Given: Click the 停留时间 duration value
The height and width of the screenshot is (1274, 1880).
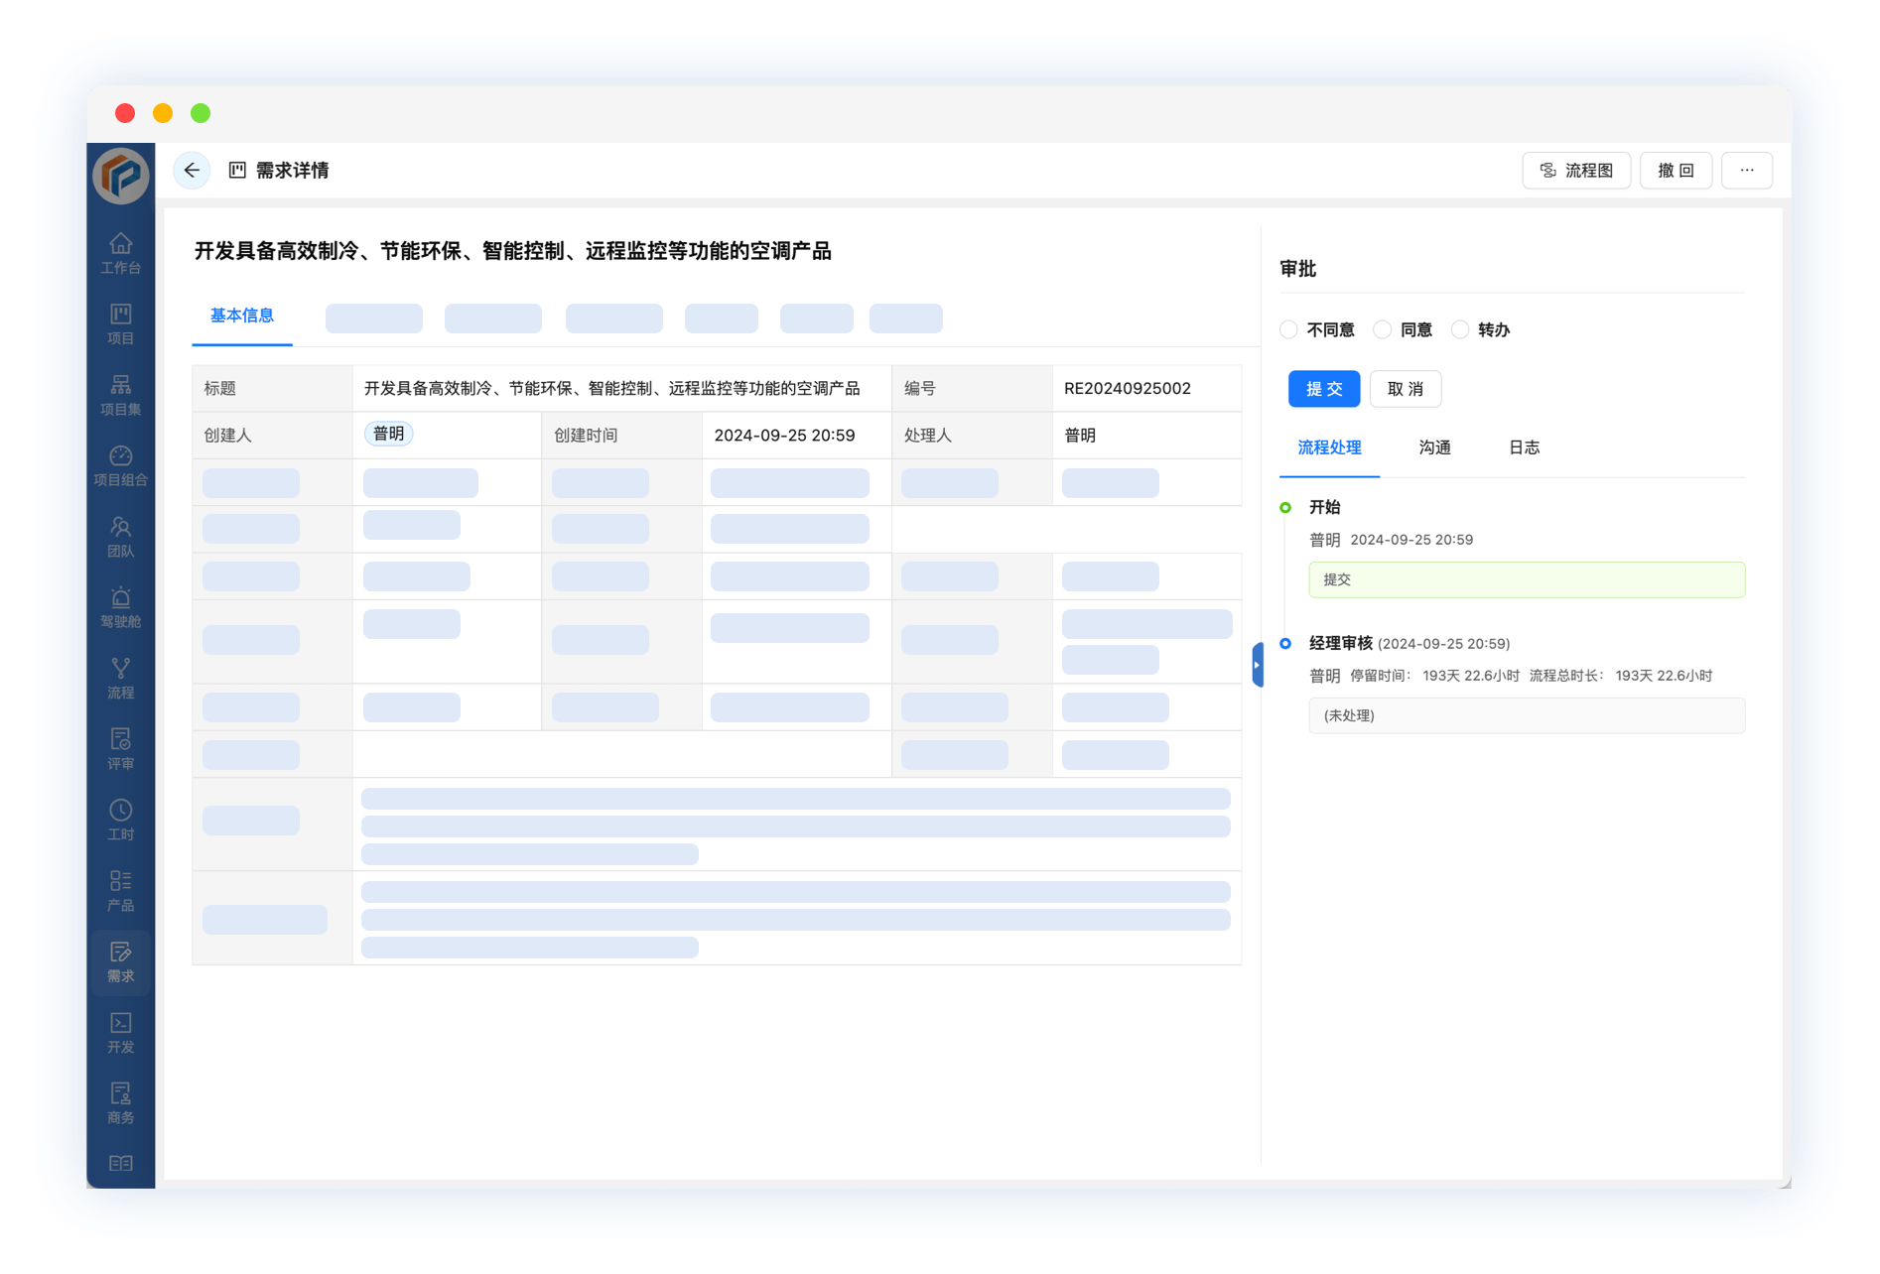Looking at the screenshot, I should 1471,676.
